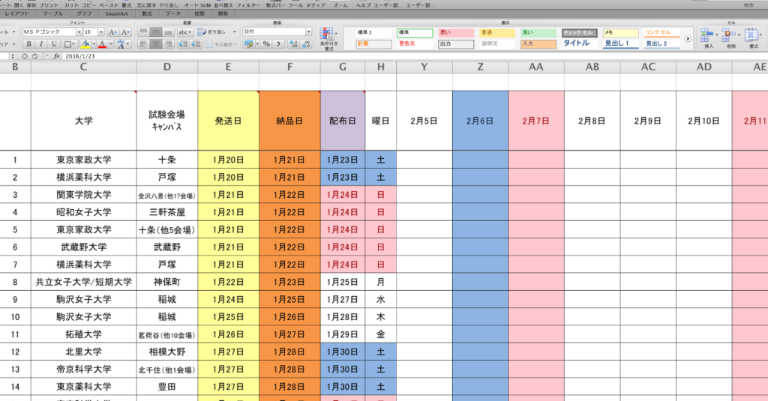Screen dimensions: 768x401
Task: Toggle underline formatting button
Action: pyautogui.click(x=54, y=44)
